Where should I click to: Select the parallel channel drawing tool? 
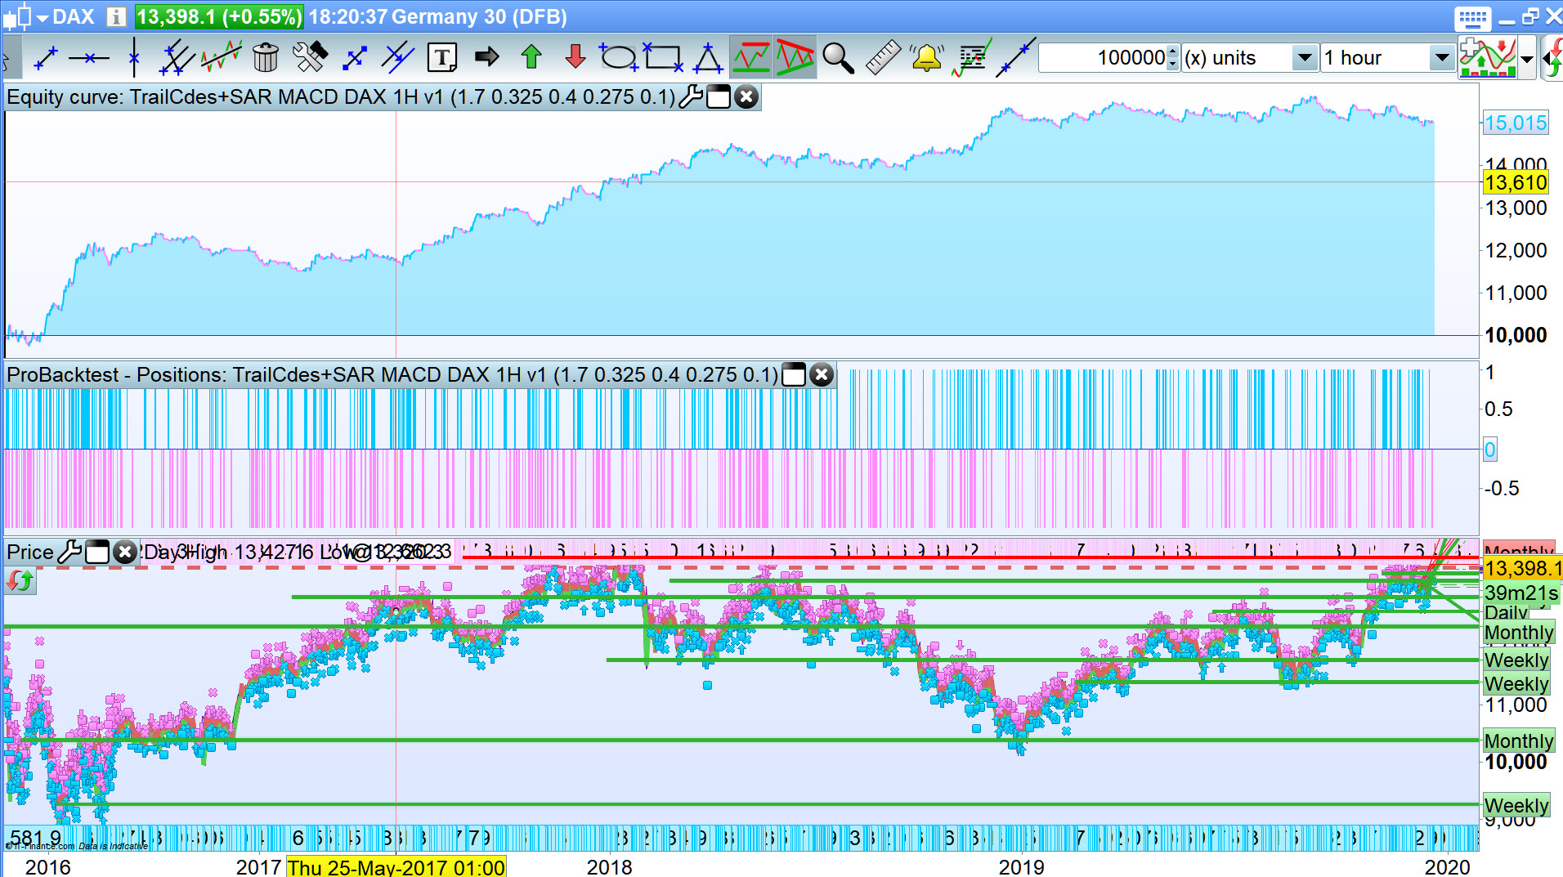(177, 58)
